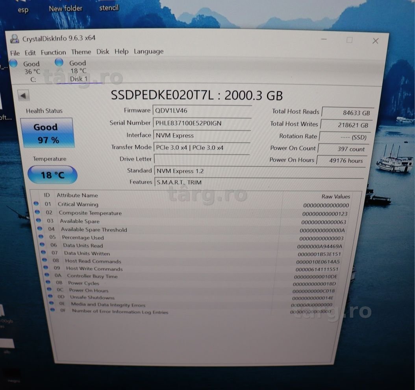Click the empty Drive Letter field
Screen dimensions: 415x390
(x=202, y=159)
